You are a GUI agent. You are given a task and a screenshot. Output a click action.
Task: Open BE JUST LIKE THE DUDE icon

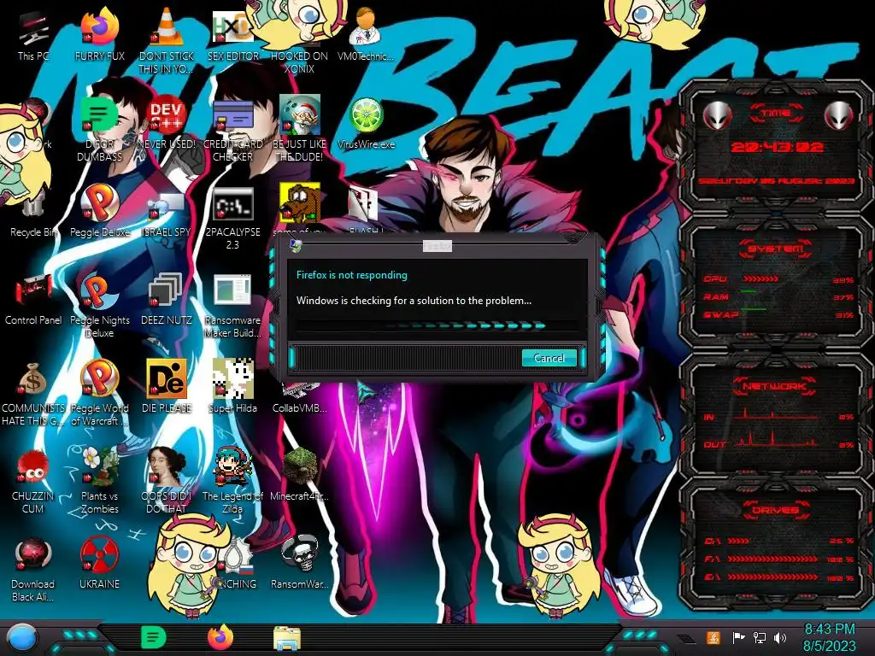pos(299,129)
